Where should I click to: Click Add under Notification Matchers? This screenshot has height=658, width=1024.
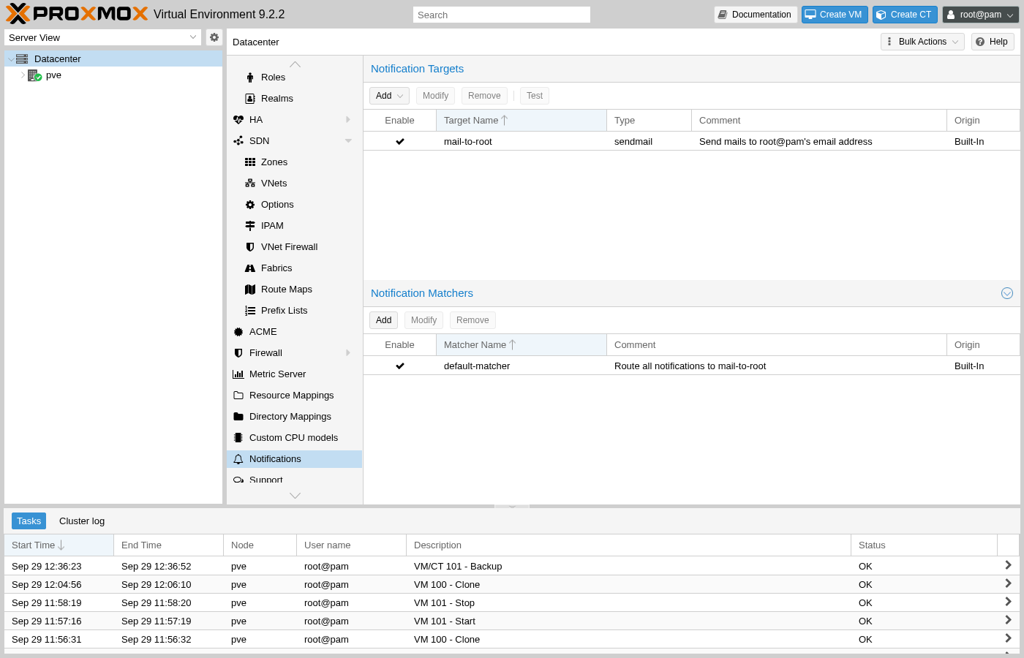[384, 320]
